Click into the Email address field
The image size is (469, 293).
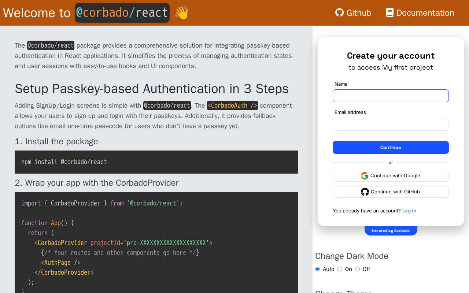391,125
